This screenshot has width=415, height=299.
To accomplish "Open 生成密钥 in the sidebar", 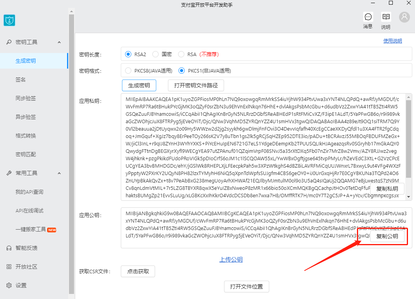I will tap(34, 61).
